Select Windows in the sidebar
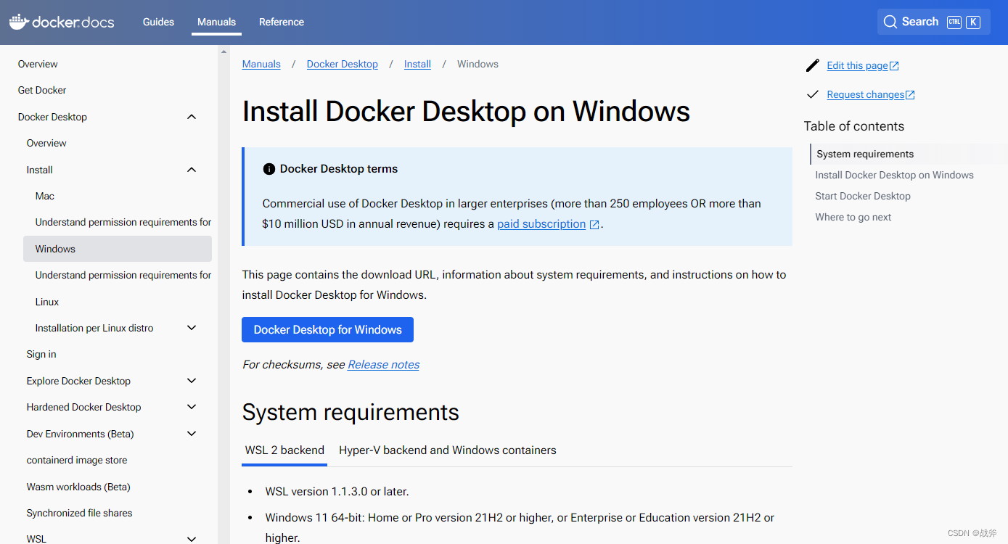This screenshot has height=544, width=1008. [x=118, y=249]
